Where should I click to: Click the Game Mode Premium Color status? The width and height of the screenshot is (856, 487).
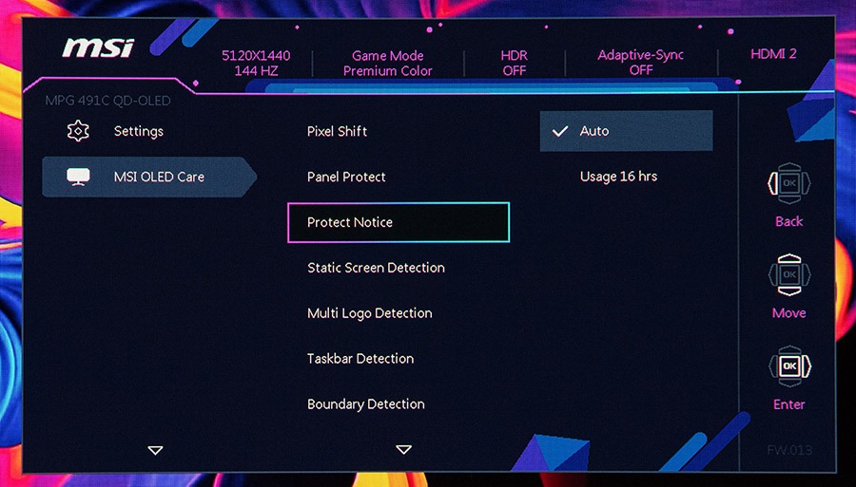388,64
